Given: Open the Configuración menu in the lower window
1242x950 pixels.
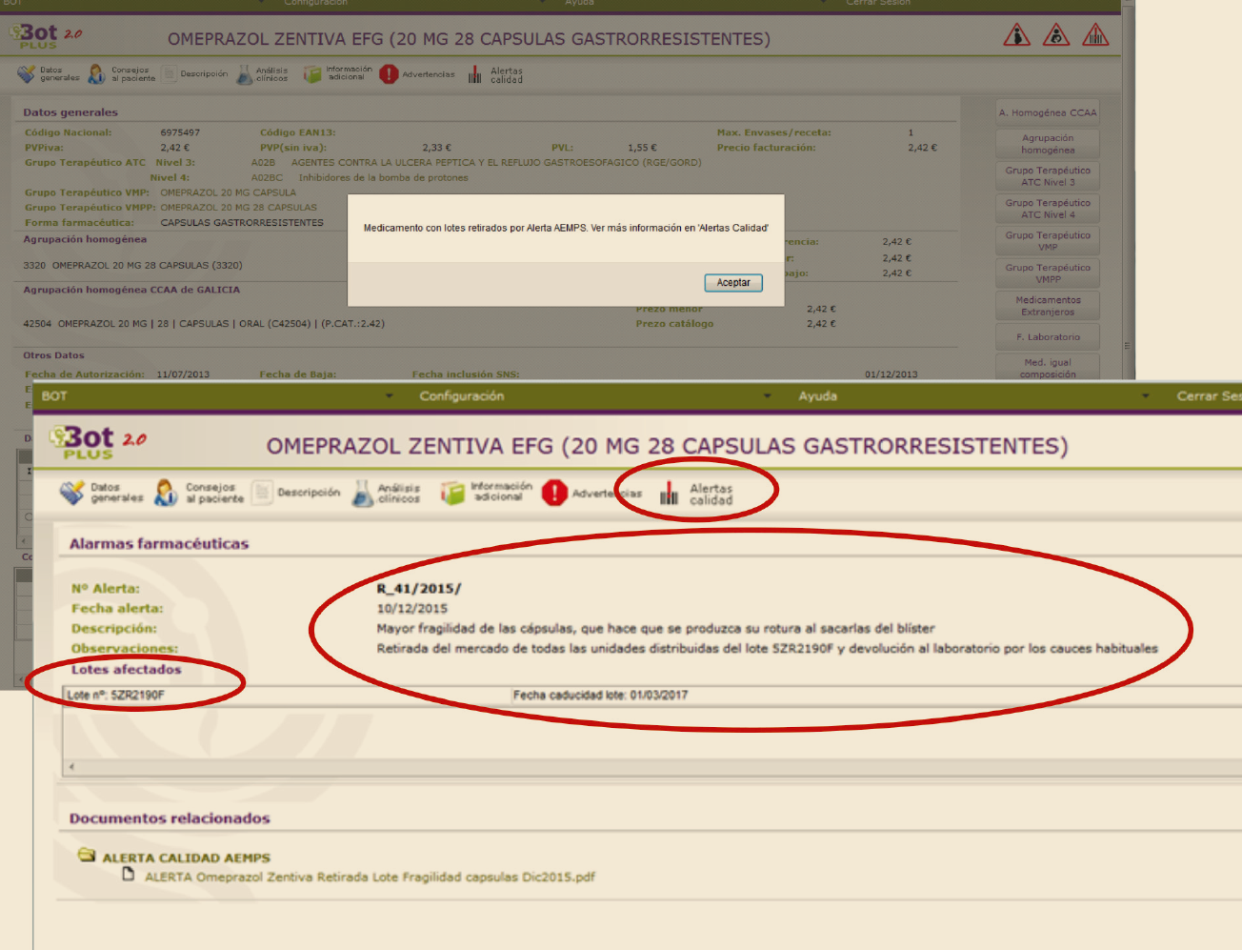Looking at the screenshot, I should 462,396.
